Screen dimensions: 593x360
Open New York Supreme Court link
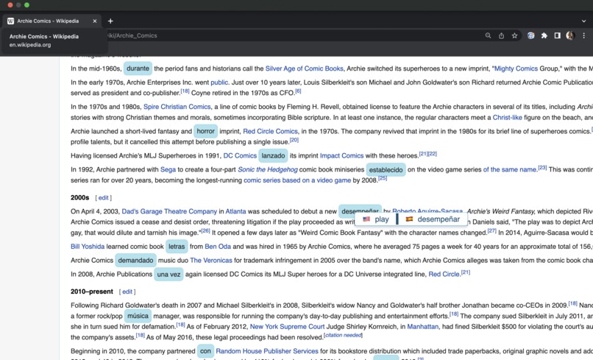pyautogui.click(x=287, y=327)
